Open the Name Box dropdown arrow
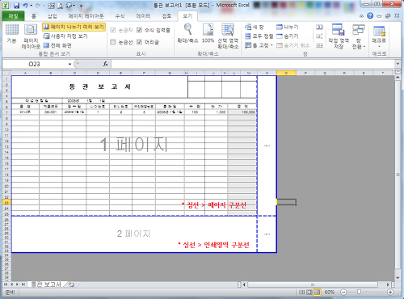 click(x=69, y=64)
